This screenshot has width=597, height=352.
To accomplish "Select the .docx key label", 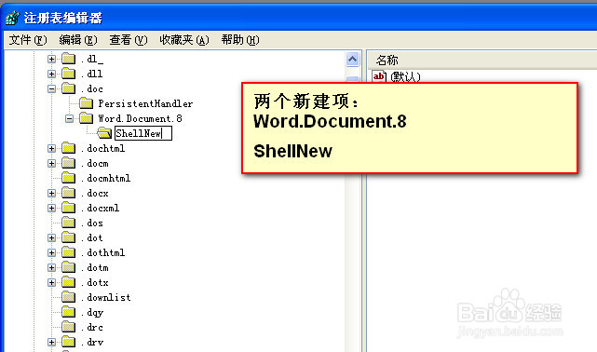I will [x=94, y=194].
